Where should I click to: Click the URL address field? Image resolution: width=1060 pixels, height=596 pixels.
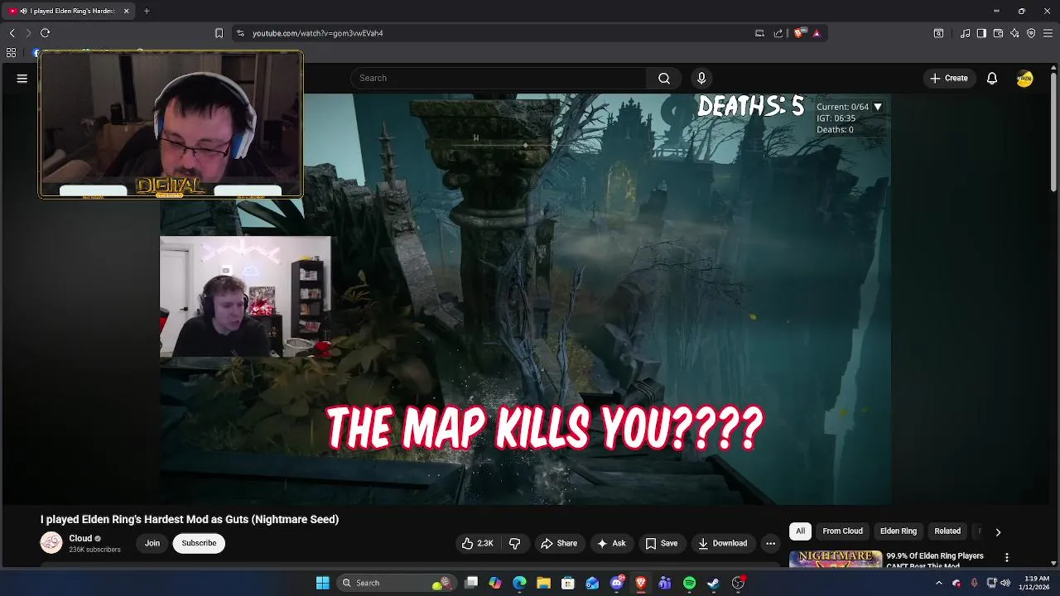tap(497, 33)
